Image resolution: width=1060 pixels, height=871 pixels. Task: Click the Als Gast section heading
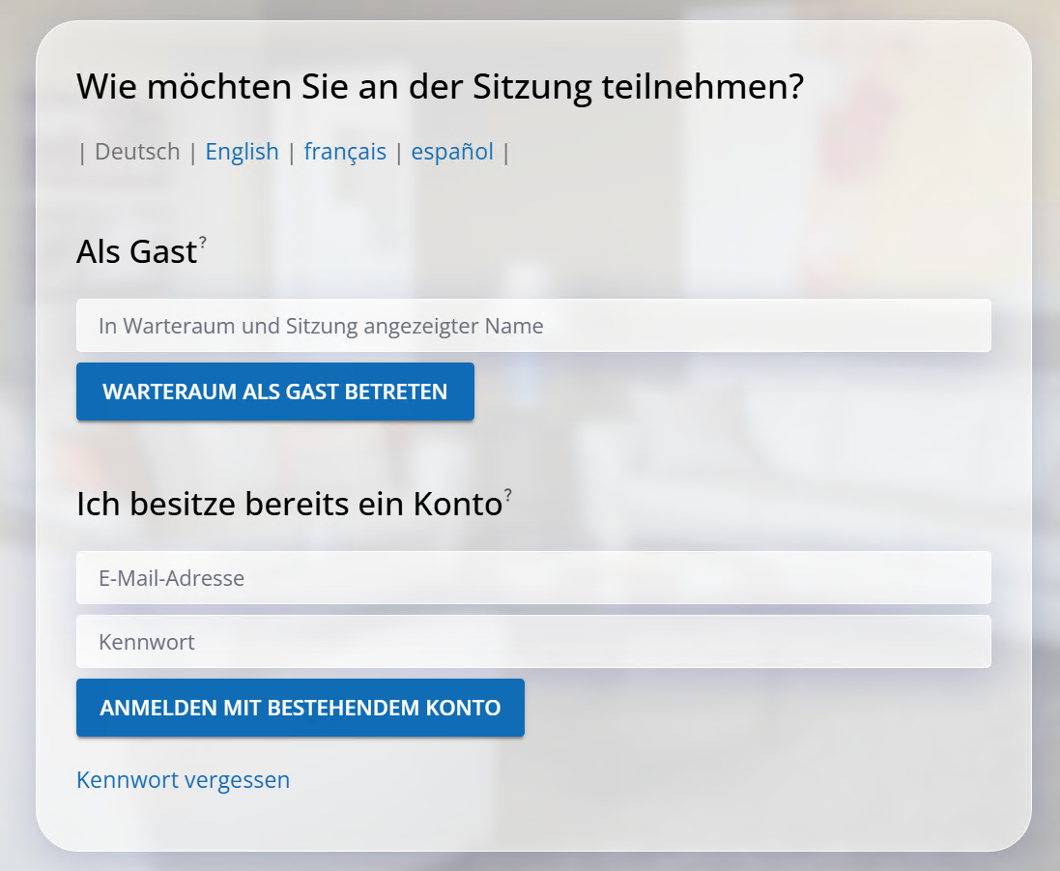tap(136, 252)
